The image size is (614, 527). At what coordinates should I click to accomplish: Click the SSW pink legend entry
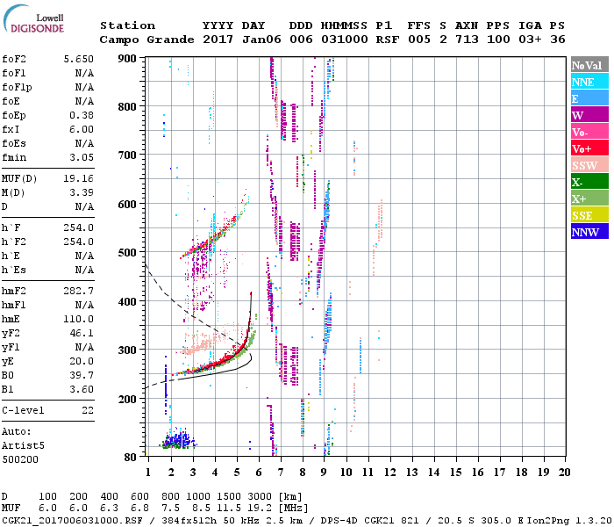(x=587, y=165)
